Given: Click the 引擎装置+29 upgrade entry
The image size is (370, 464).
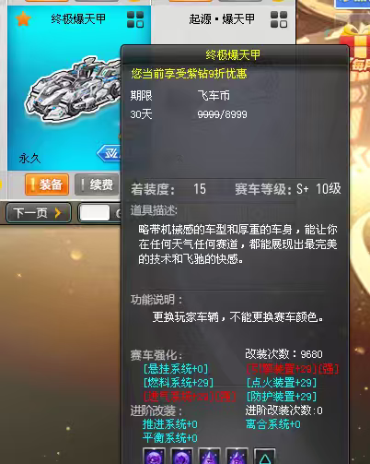Looking at the screenshot, I should point(293,369).
